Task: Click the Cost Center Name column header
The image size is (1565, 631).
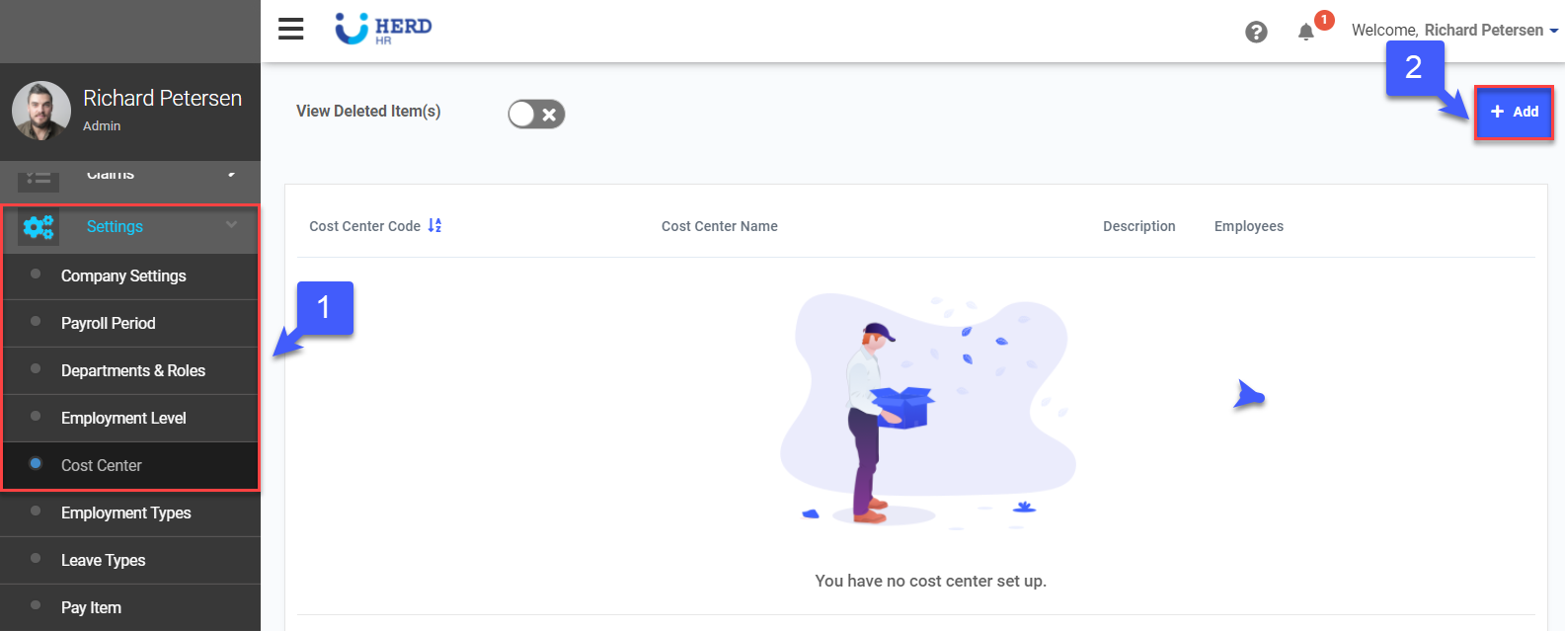Action: tap(719, 226)
